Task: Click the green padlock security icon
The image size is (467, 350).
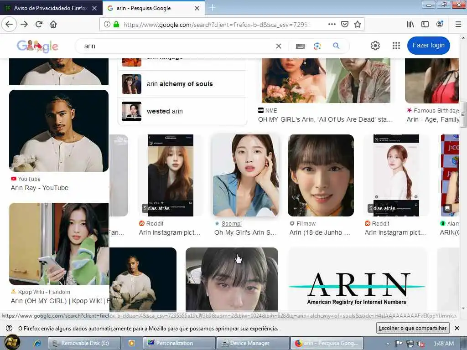Action: (x=116, y=25)
